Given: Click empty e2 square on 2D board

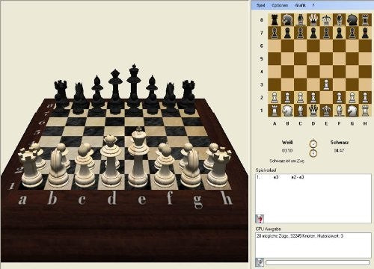Looking at the screenshot, I should [326, 98].
